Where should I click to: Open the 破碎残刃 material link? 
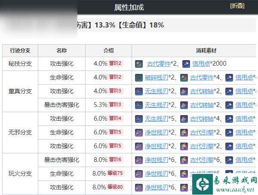tap(158, 77)
